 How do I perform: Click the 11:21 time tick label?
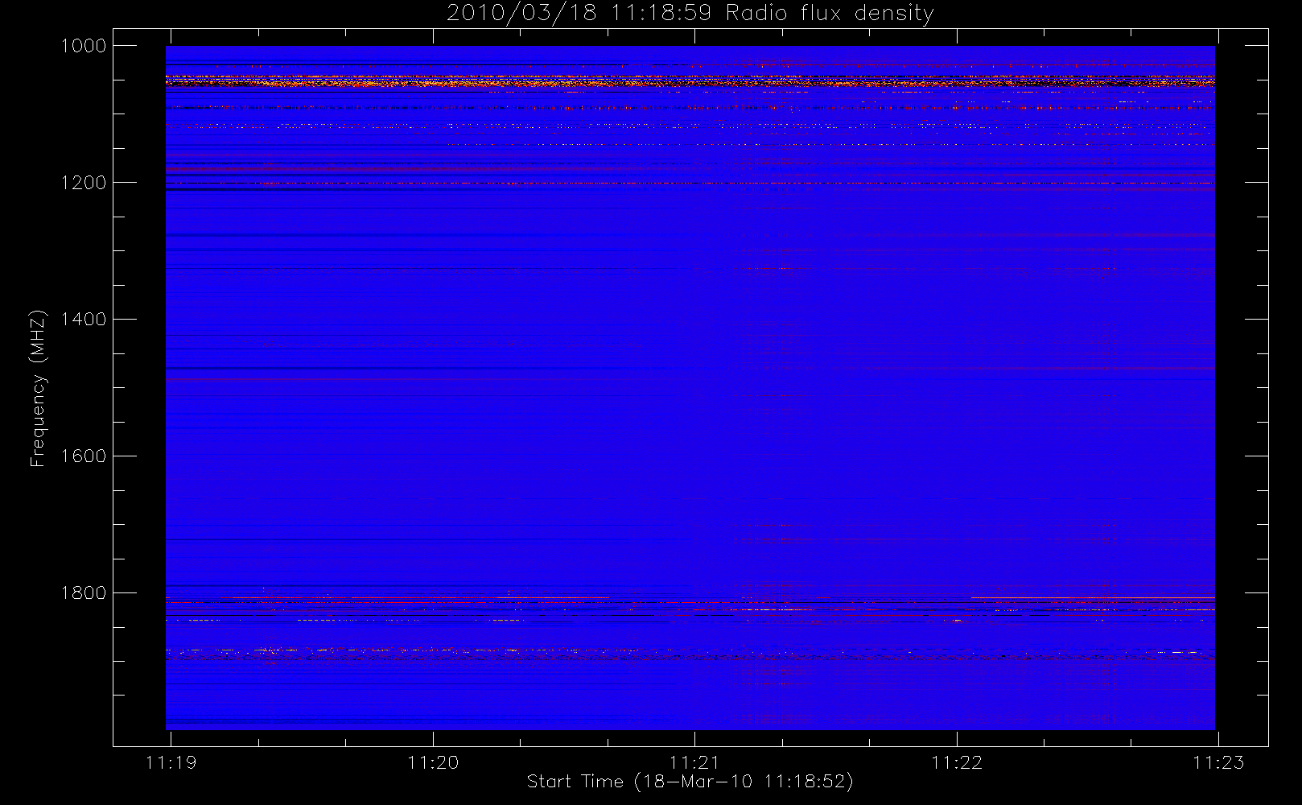(x=694, y=762)
